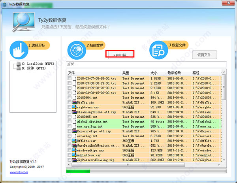Tick the BigTip.zip checkbox
The width and height of the screenshot is (237, 183).
70,102
